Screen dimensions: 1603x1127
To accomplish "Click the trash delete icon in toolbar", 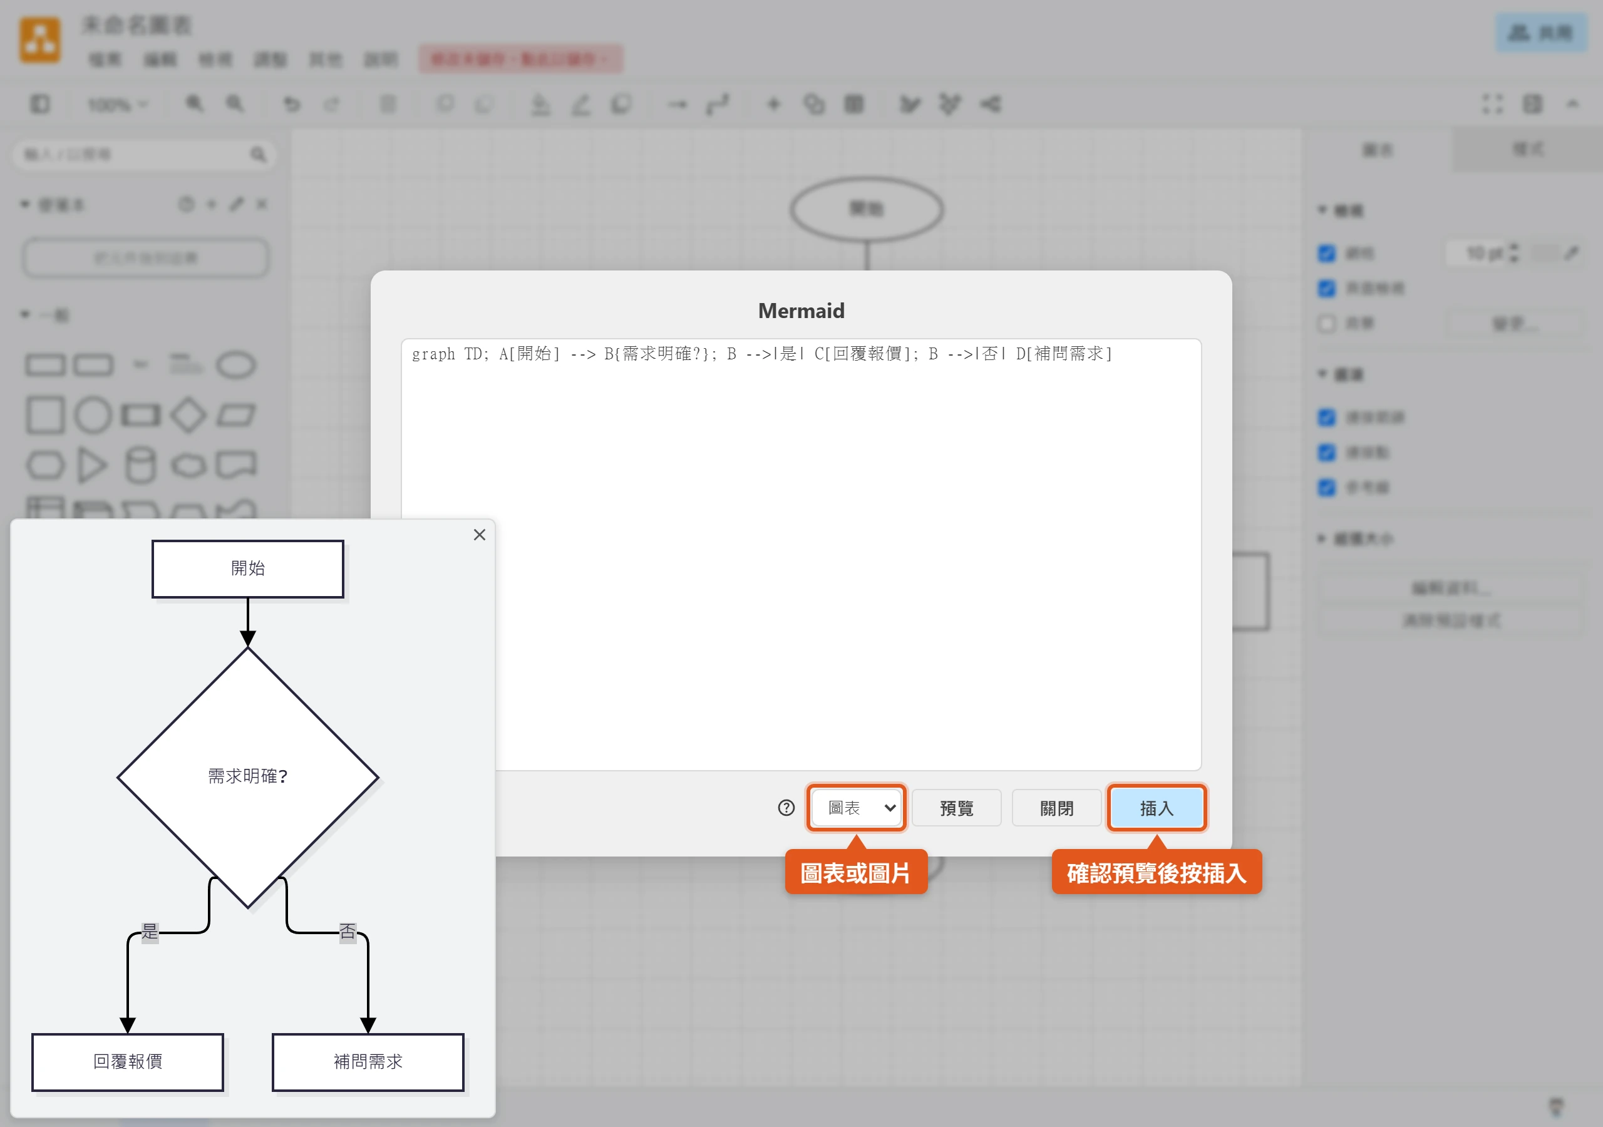I will click(388, 105).
